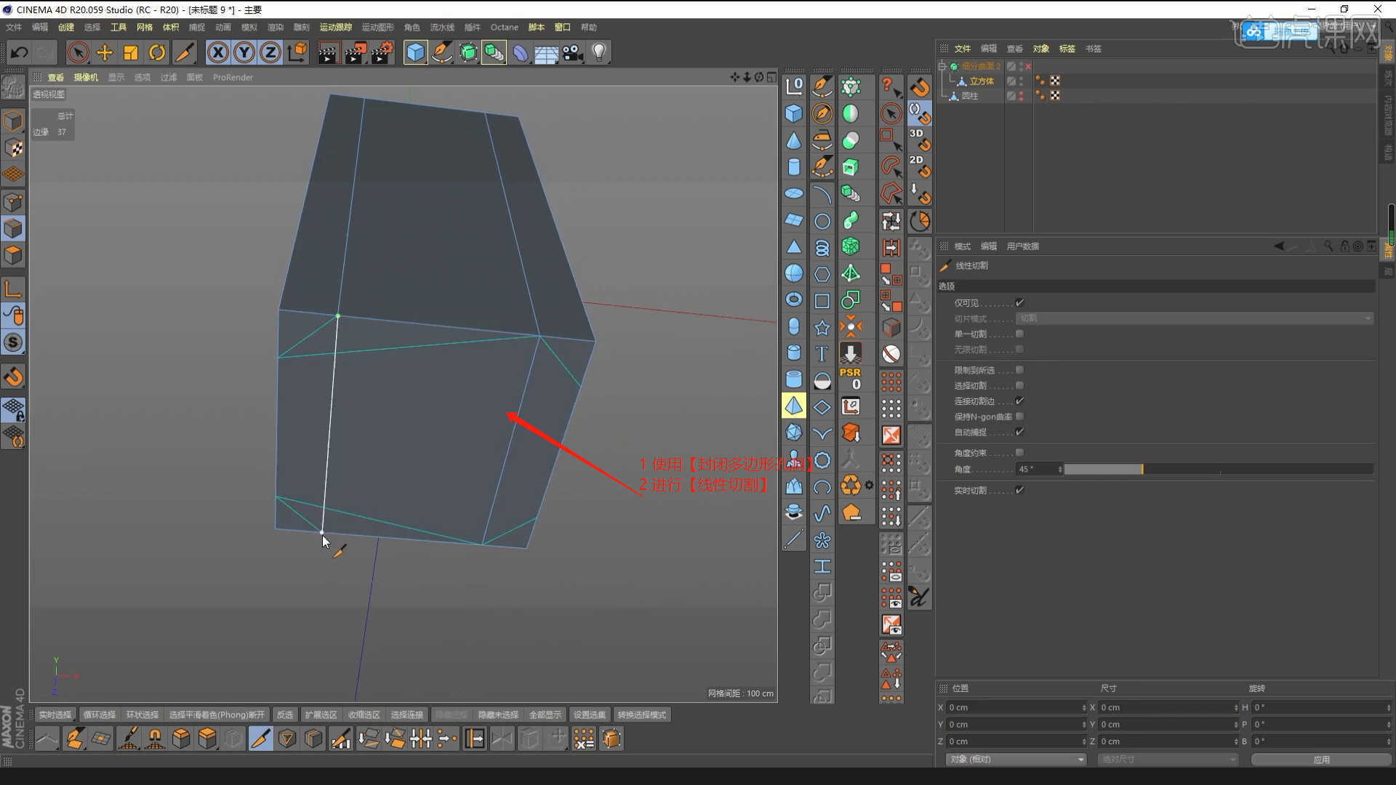
Task: Click the spline pen icon in top toolbar
Action: coord(441,52)
